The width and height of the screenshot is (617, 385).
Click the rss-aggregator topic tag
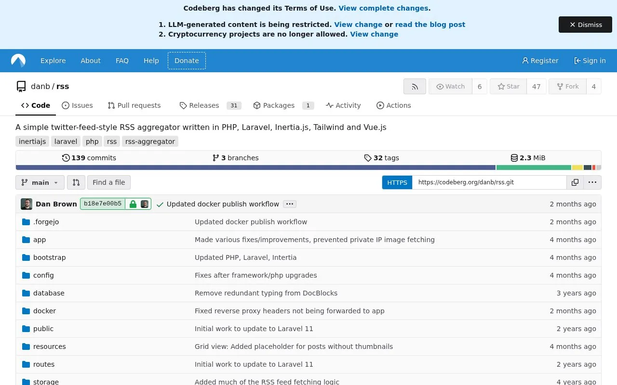point(150,141)
